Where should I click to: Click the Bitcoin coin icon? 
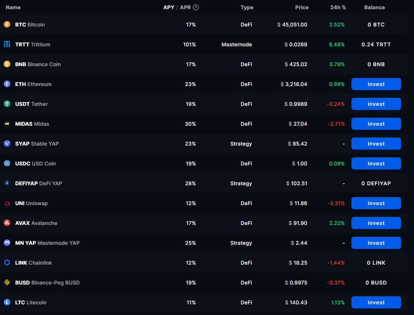coord(7,25)
